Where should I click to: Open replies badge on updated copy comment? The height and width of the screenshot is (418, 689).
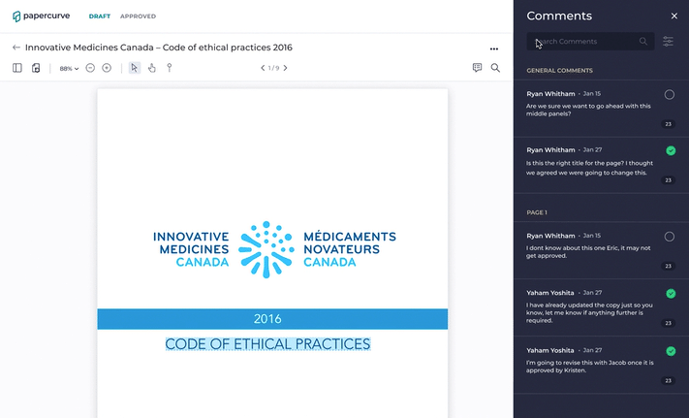pos(668,323)
